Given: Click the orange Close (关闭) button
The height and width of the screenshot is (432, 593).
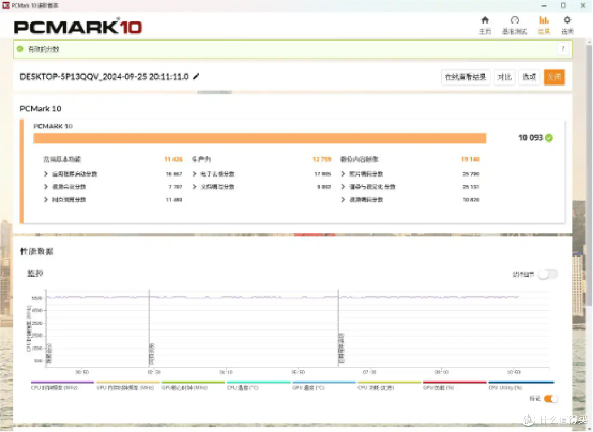Looking at the screenshot, I should point(554,77).
